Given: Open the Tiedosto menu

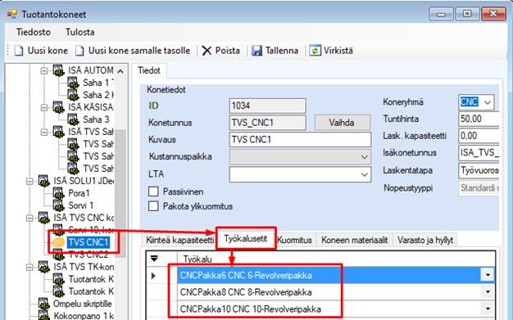Looking at the screenshot, I should (x=34, y=32).
